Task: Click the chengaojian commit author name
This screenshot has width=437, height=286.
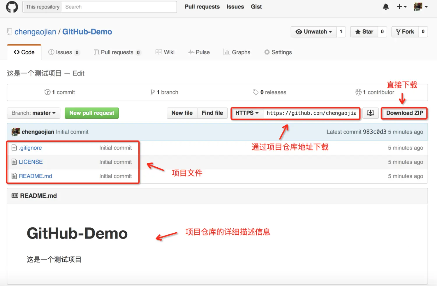Action: [38, 132]
